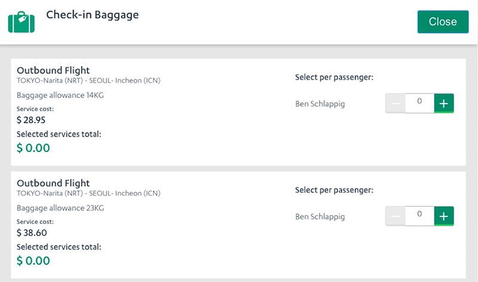Click the $ 28.95 service cost
Image resolution: width=478 pixels, height=282 pixels.
pos(31,120)
